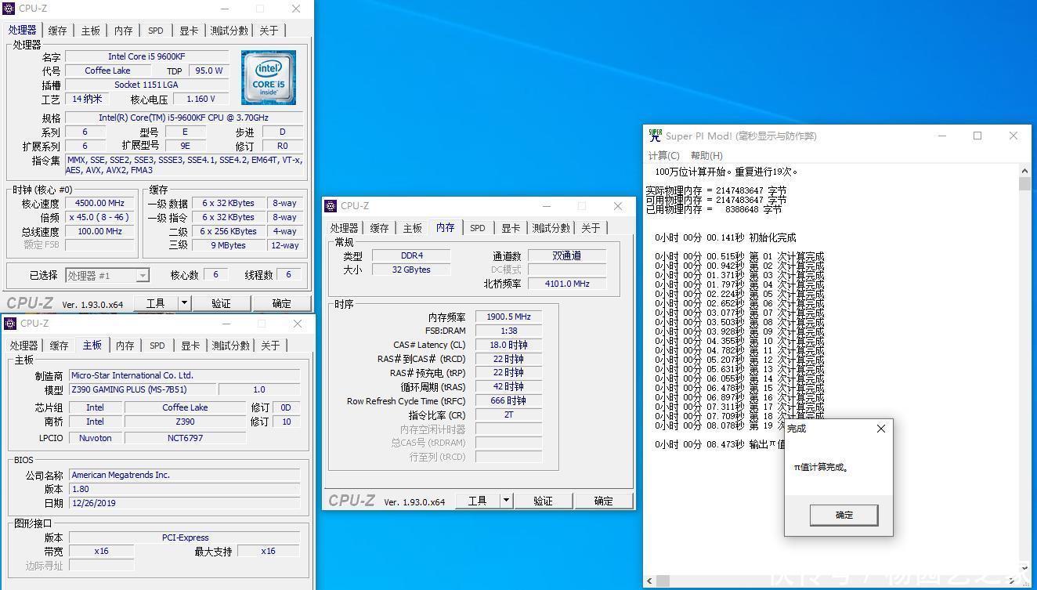Screen dimensions: 1037x590
Task: Click the Intel Core i5 logo badge
Action: tap(269, 78)
